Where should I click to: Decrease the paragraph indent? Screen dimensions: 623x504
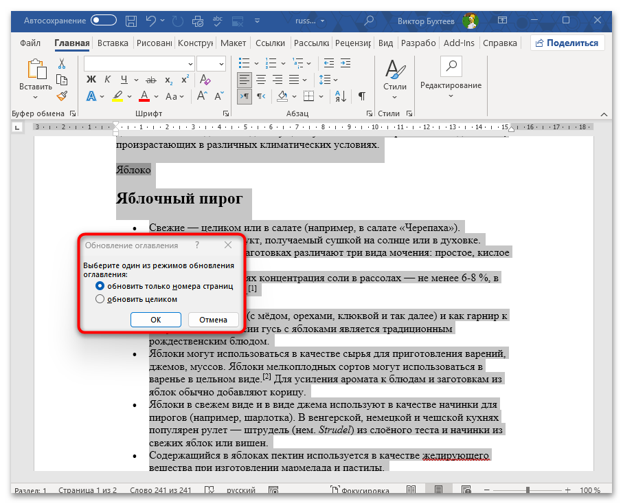coord(329,63)
